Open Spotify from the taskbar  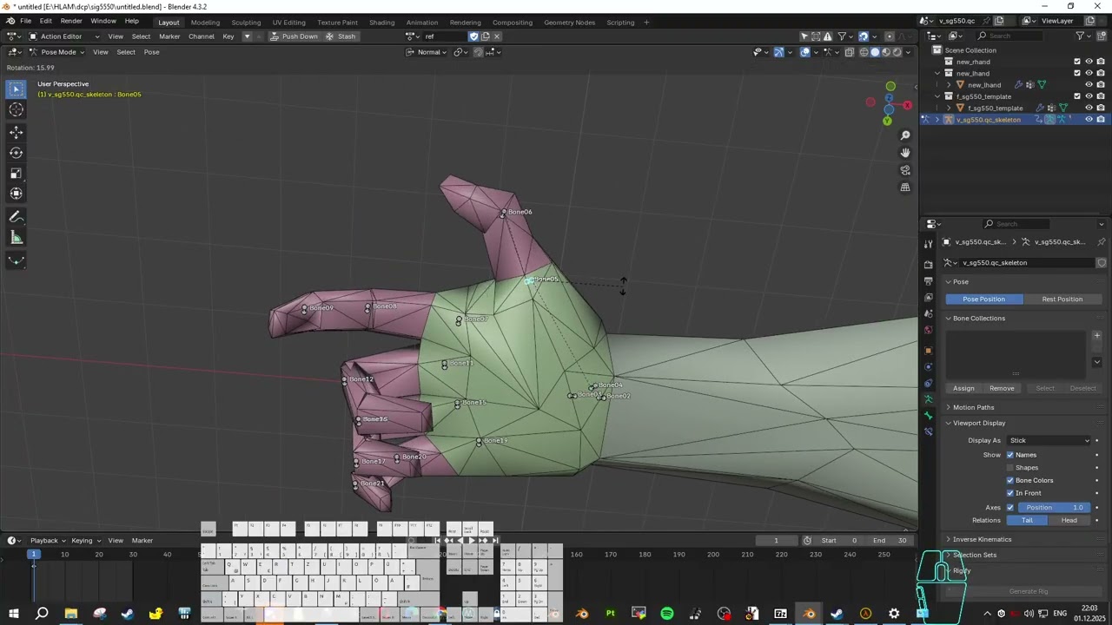(667, 614)
